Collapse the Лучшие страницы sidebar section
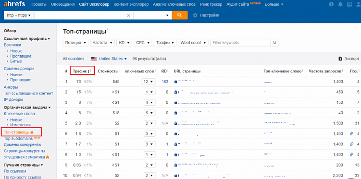The width and height of the screenshot is (361, 179). [x=24, y=165]
